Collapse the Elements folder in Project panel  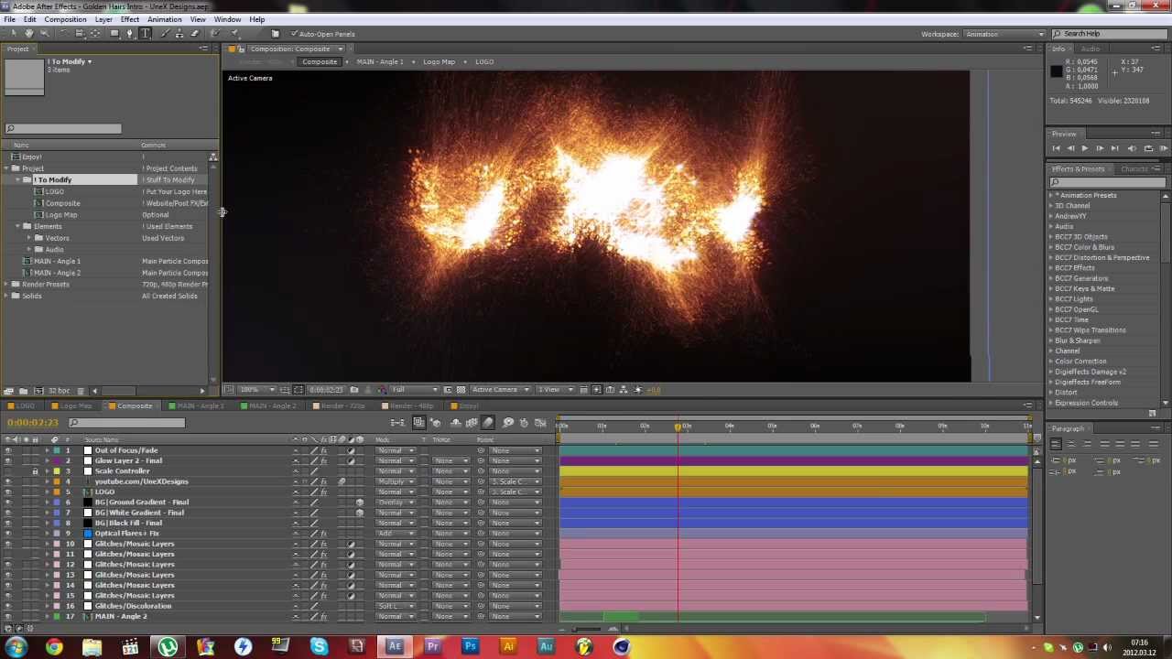tap(17, 226)
